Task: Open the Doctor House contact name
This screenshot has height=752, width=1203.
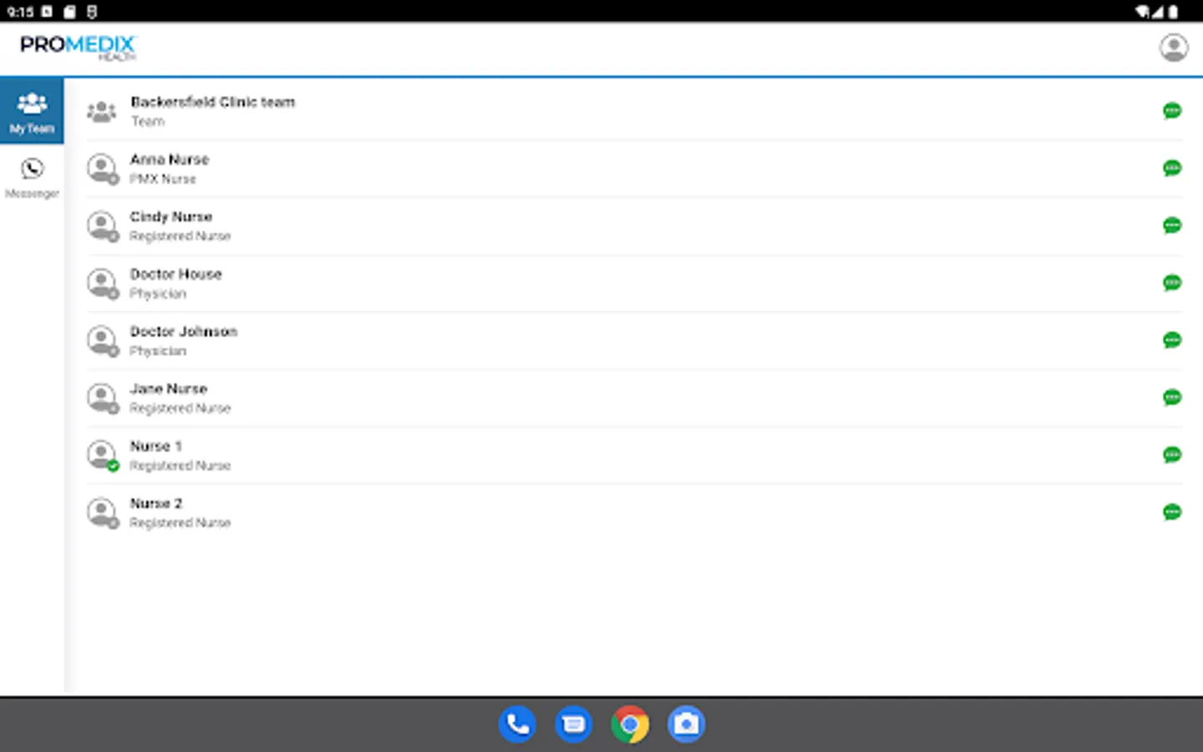Action: 176,274
